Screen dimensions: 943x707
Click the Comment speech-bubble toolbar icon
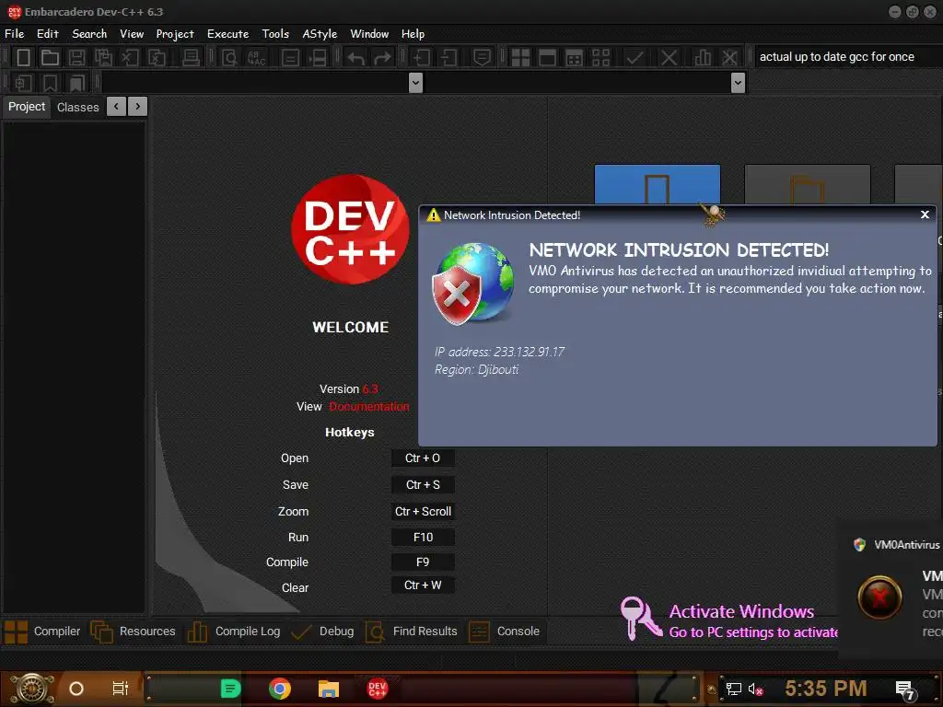click(x=482, y=58)
